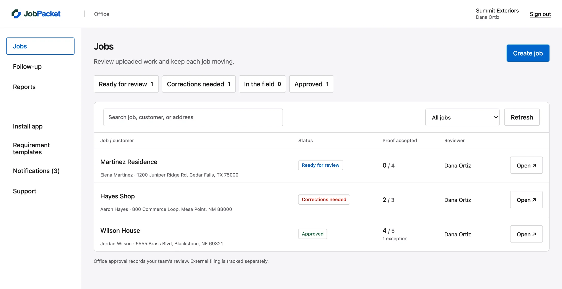
Task: Open the Wilson House job
Action: (x=526, y=234)
